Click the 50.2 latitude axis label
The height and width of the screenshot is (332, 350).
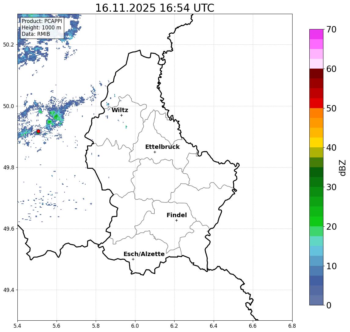9,44
